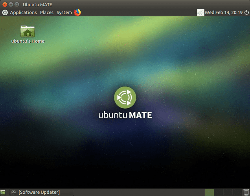The image size is (250, 196).
Task: Maximize the Ubuntu MATE window
Action: click(x=17, y=4)
